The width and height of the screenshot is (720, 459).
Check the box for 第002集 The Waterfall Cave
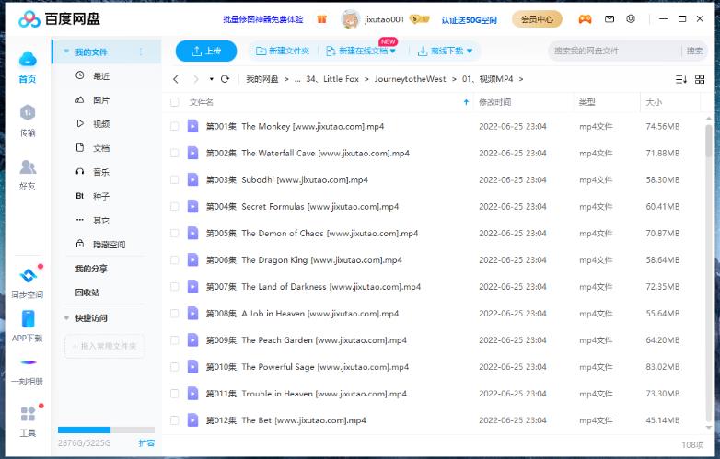click(175, 153)
